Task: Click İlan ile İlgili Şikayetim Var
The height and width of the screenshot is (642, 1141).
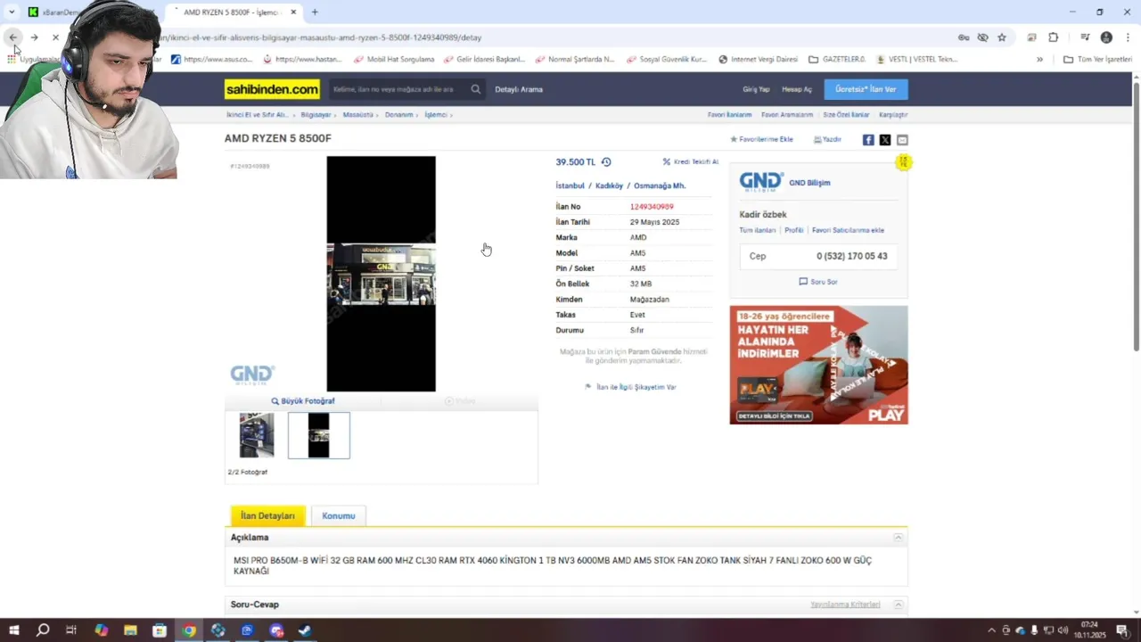Action: pos(630,387)
